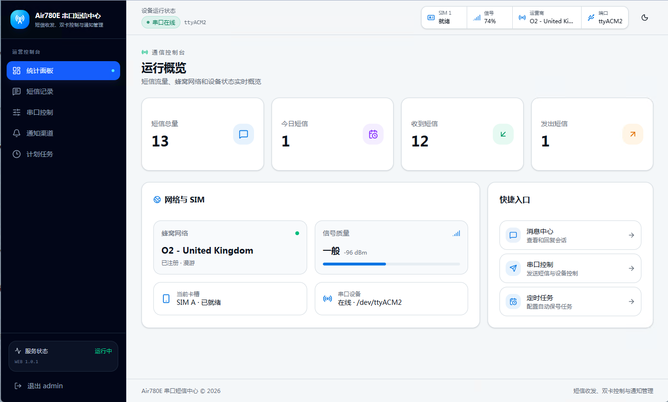
Task: Click the 当前卡槽 phone icon
Action: pos(166,299)
